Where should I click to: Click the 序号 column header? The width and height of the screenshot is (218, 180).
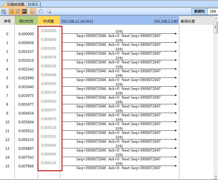(x=7, y=21)
